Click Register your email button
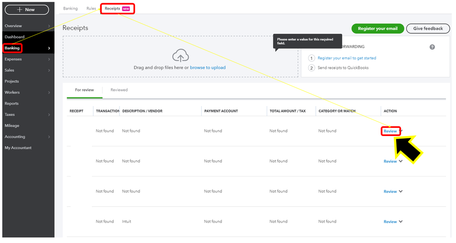Image resolution: width=456 pixels, height=243 pixels. point(377,28)
